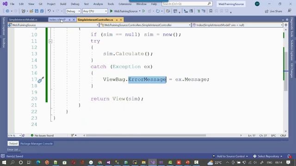Expand the WebTrainingSource launch dropdown arrow
Screen dimensions: 296x166
pyautogui.click(x=140, y=11)
